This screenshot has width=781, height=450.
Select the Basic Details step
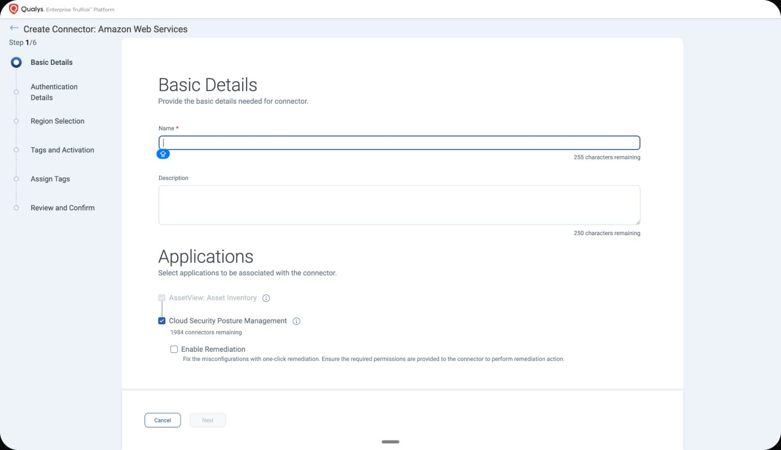51,62
